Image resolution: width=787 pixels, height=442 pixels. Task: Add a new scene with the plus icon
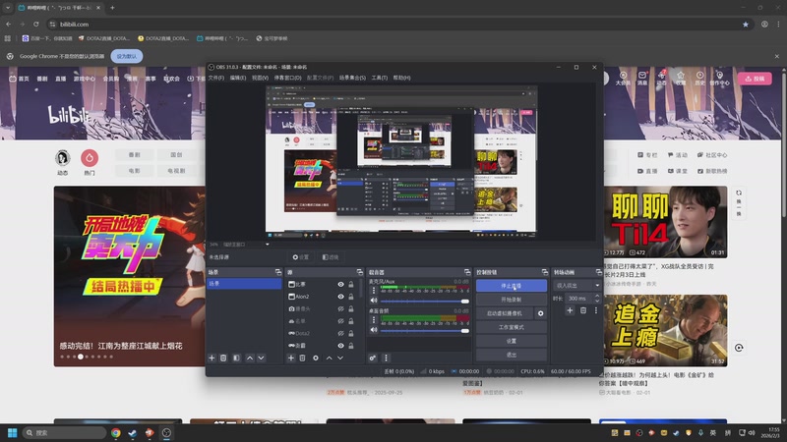tap(212, 358)
